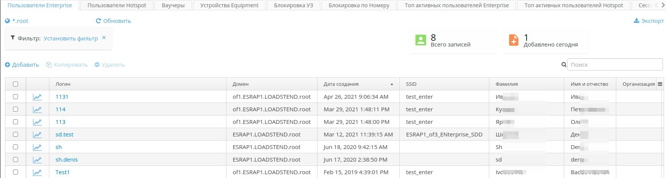This screenshot has width=666, height=178.
Task: Click the refresh icon beside Обновить
Action: point(98,21)
